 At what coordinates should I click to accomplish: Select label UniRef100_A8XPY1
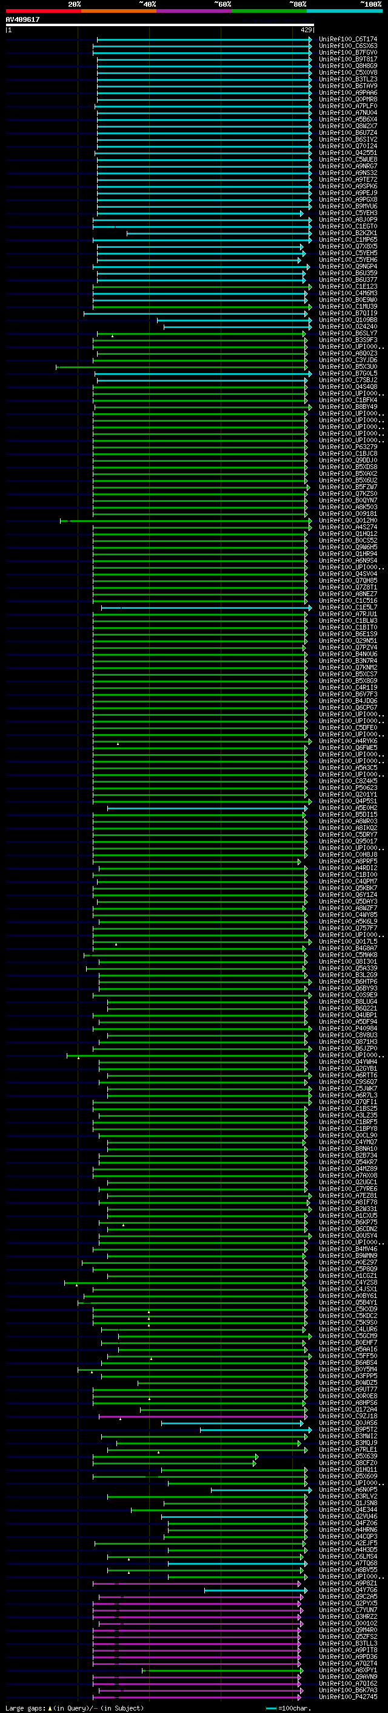coord(348,1670)
